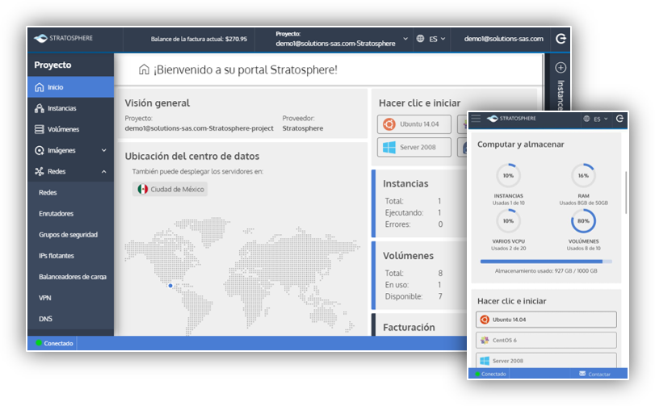Launch Server 2008 in desktop quick start
The width and height of the screenshot is (655, 406).
(x=414, y=147)
